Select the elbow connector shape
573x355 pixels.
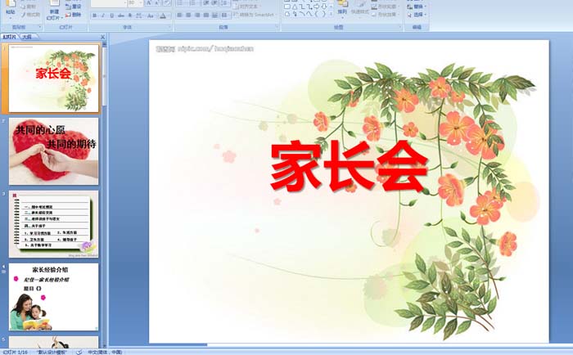click(x=302, y=7)
